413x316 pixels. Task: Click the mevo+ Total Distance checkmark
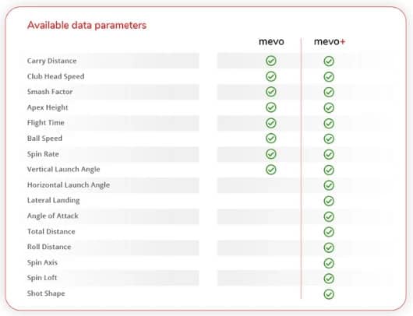[x=329, y=232]
